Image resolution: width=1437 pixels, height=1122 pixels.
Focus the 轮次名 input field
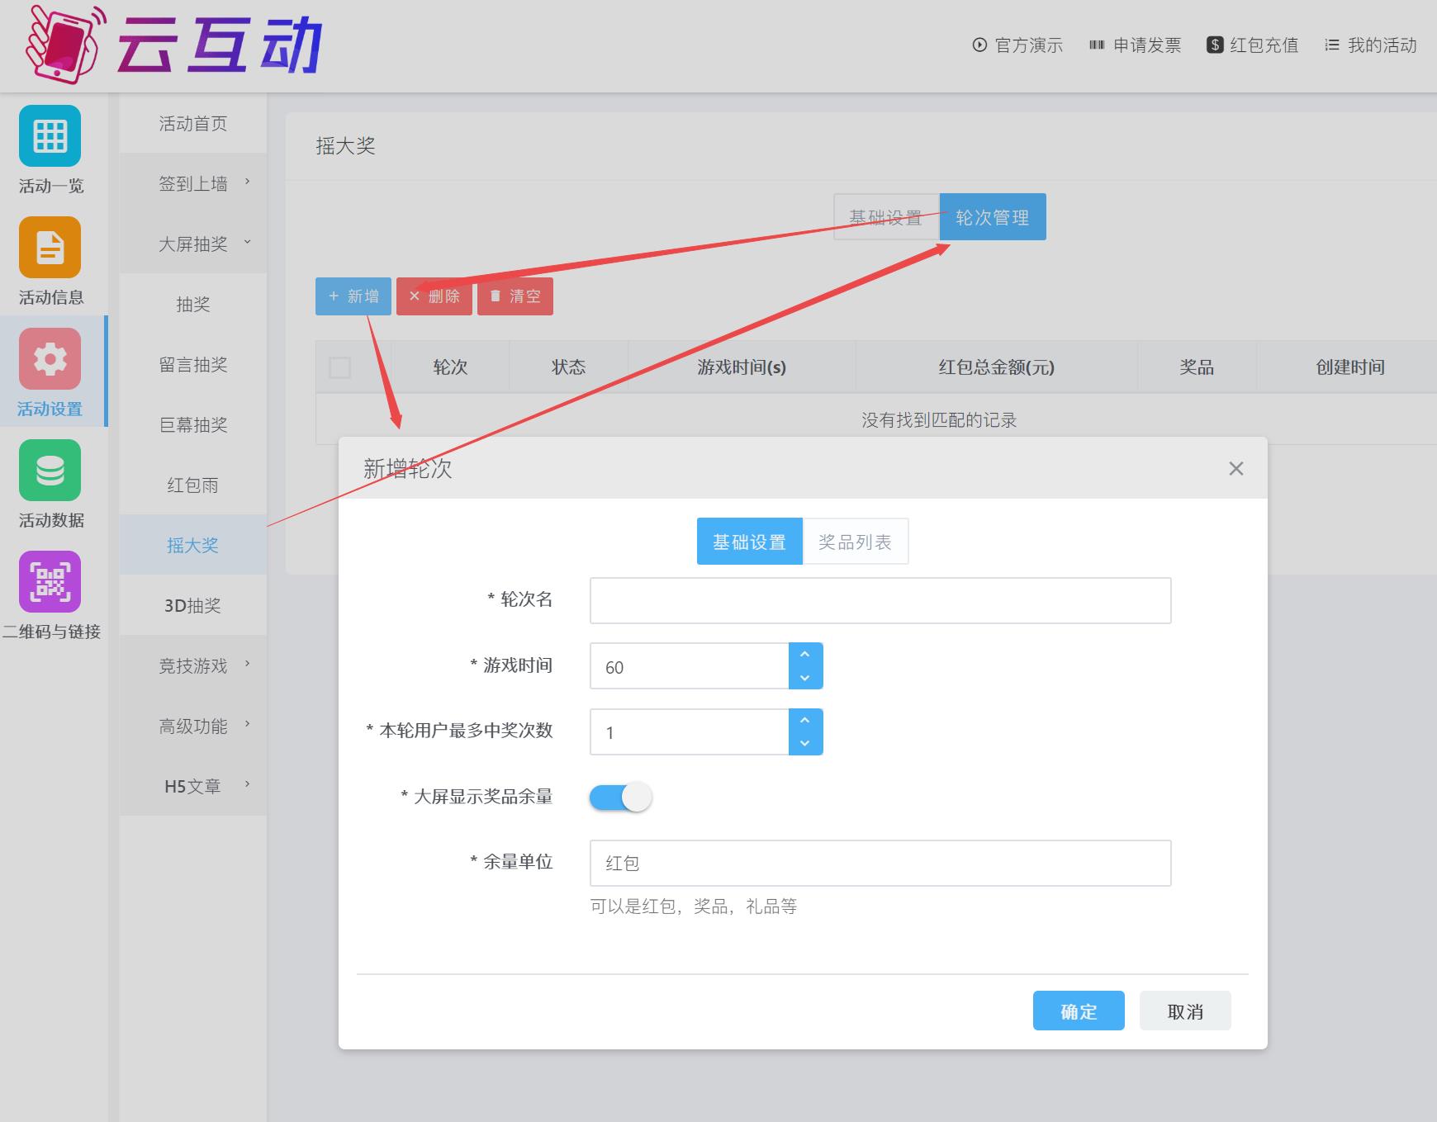pyautogui.click(x=880, y=600)
